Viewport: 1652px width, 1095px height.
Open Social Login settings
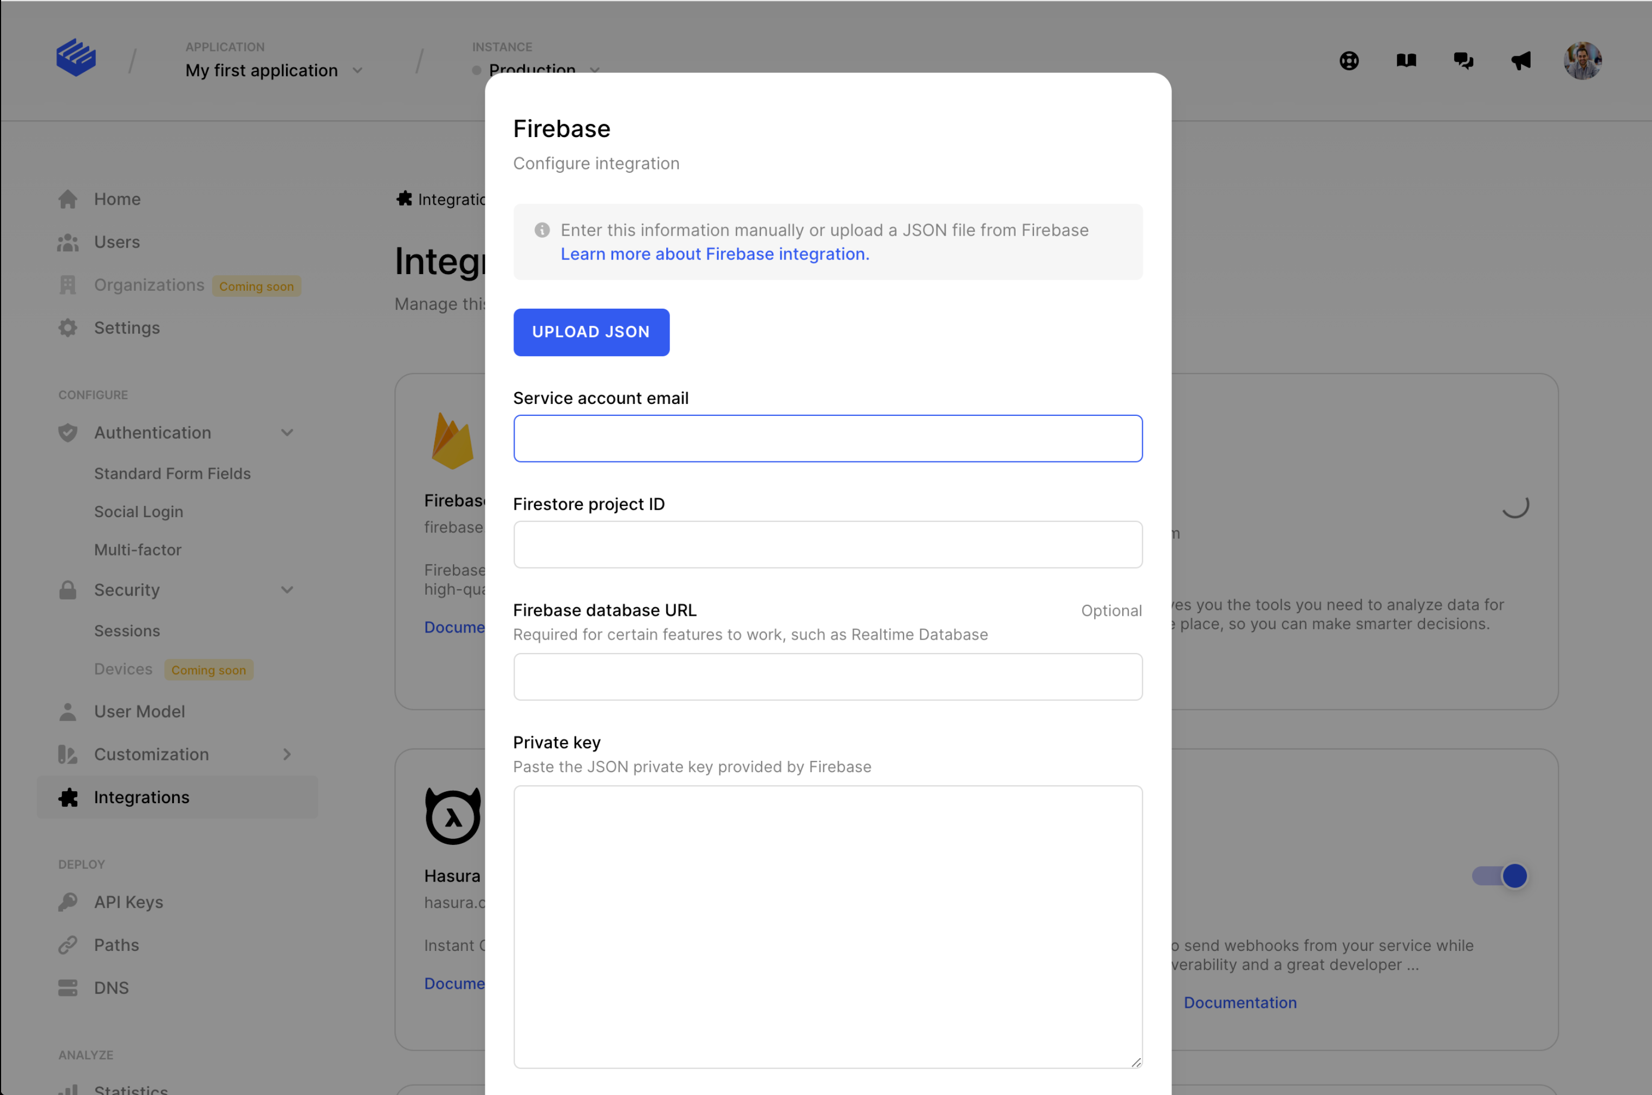pyautogui.click(x=139, y=512)
